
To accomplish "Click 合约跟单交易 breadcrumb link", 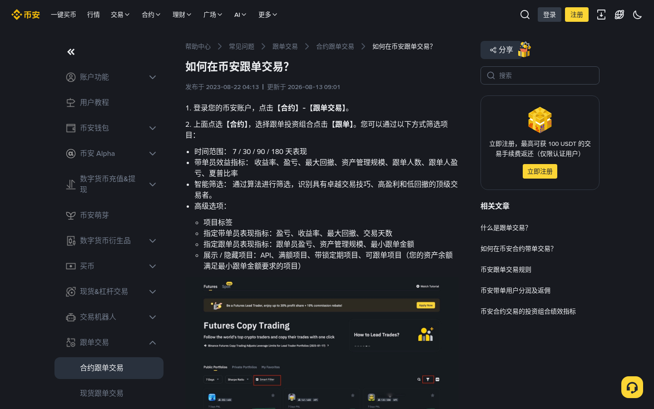I will click(335, 46).
